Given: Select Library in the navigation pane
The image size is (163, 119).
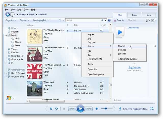Looking at the screenshot, I should pyautogui.click(x=15, y=28).
